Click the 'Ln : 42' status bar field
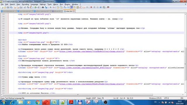187x105 pixels. click(x=116, y=98)
